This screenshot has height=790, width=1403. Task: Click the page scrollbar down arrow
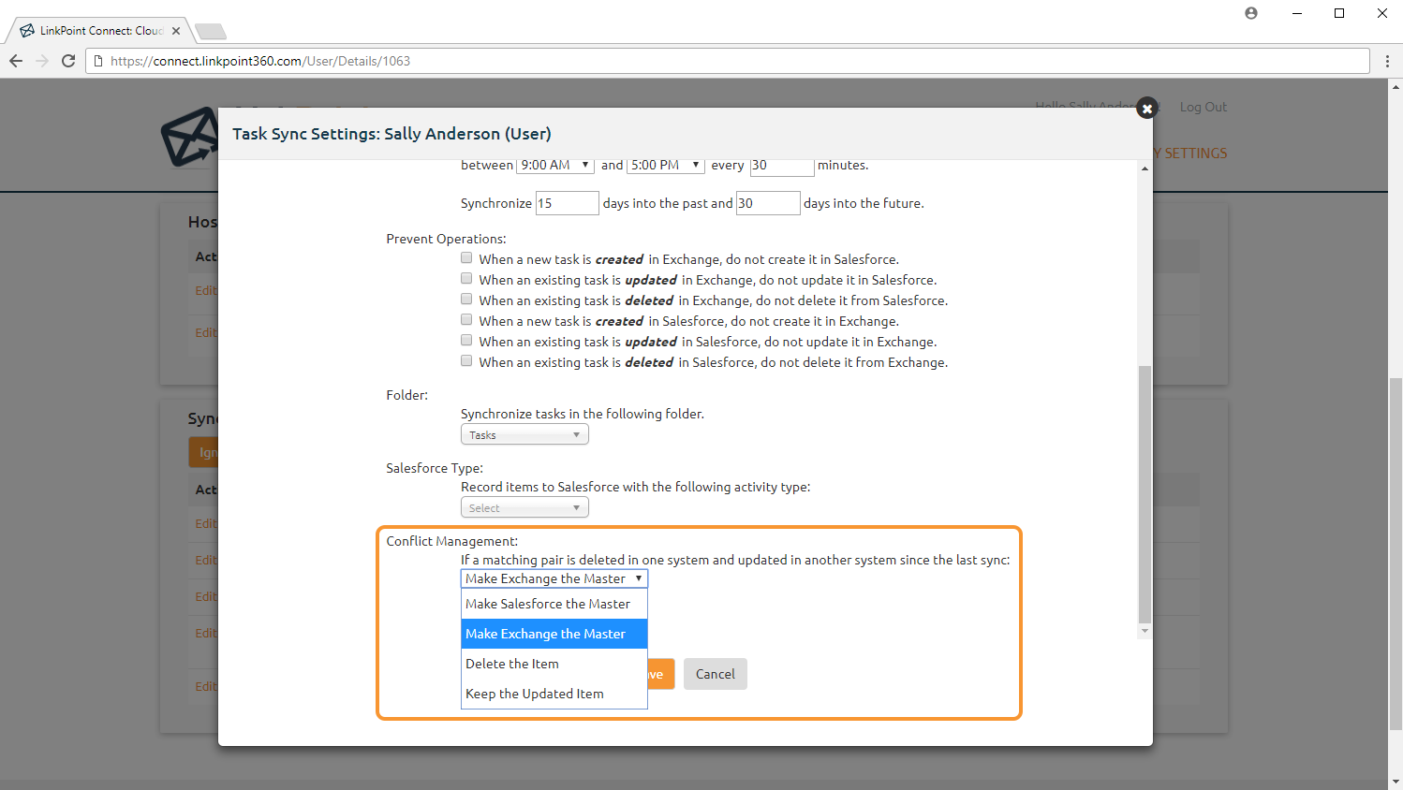[1396, 782]
